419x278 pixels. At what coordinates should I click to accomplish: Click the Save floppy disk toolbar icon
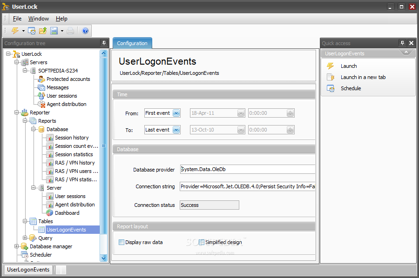click(54, 31)
